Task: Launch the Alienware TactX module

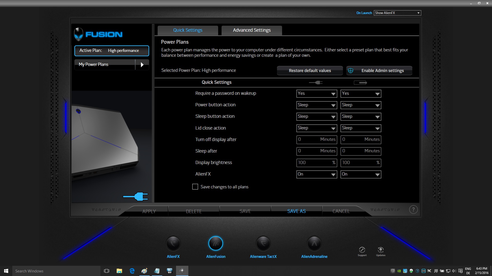Action: click(x=263, y=243)
